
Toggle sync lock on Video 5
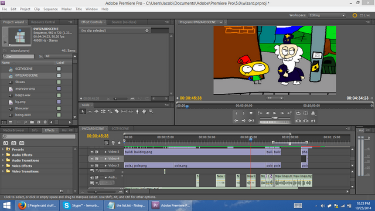click(x=97, y=152)
